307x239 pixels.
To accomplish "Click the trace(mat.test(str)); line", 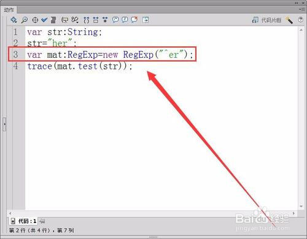I will [x=80, y=66].
